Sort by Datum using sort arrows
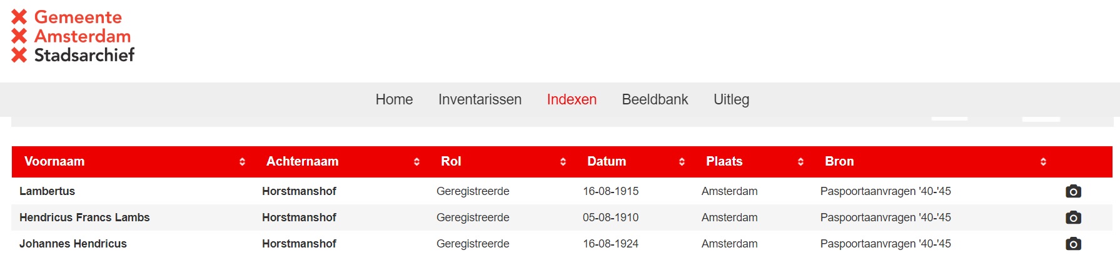Image resolution: width=1120 pixels, height=265 pixels. point(682,162)
